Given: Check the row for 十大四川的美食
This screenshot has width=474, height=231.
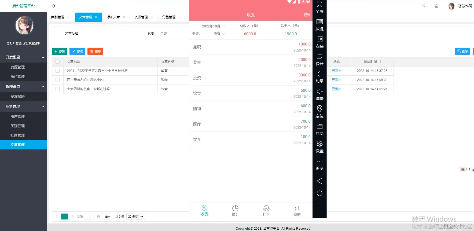Looking at the screenshot, I should [x=57, y=89].
